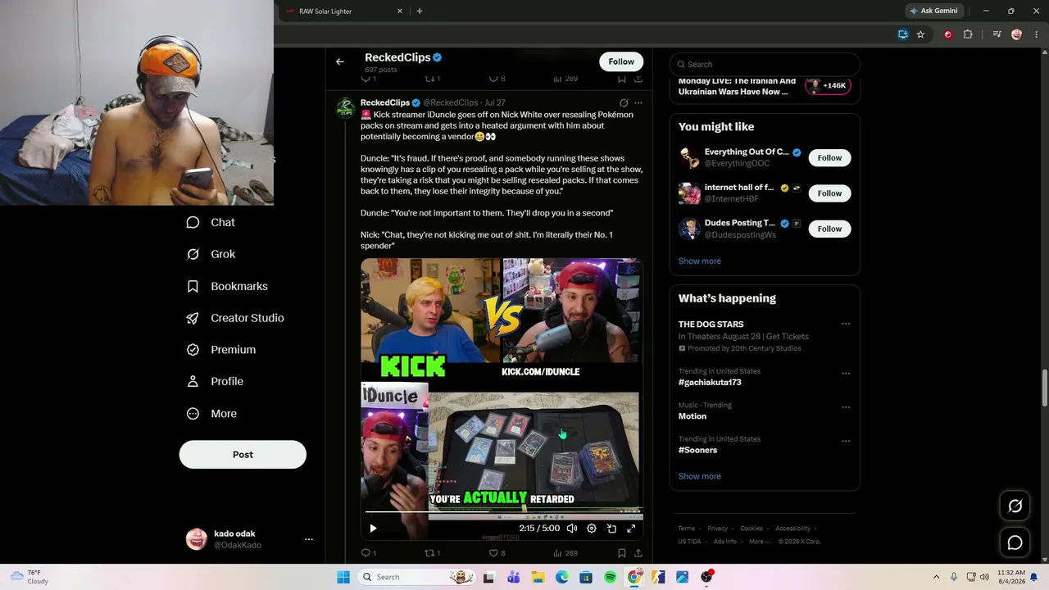The height and width of the screenshot is (590, 1049).
Task: Follow Everything Out Of C... account
Action: pyautogui.click(x=829, y=158)
